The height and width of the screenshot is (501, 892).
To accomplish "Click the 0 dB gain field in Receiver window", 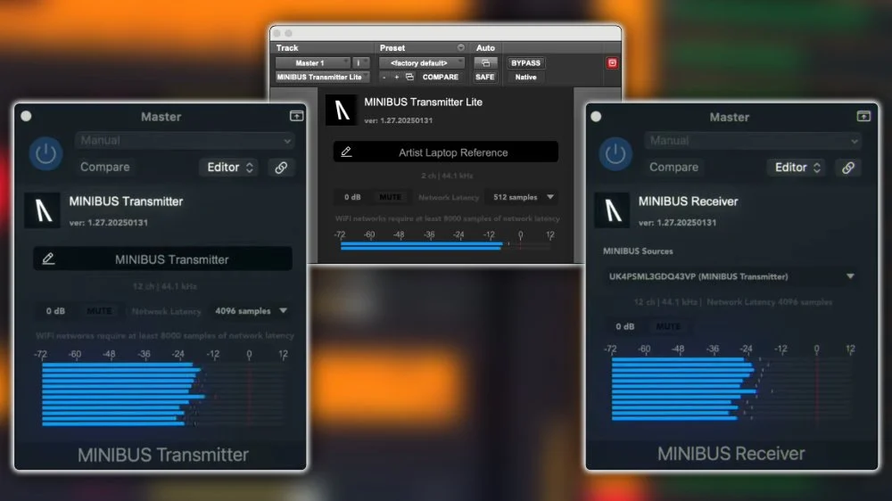I will [x=624, y=326].
